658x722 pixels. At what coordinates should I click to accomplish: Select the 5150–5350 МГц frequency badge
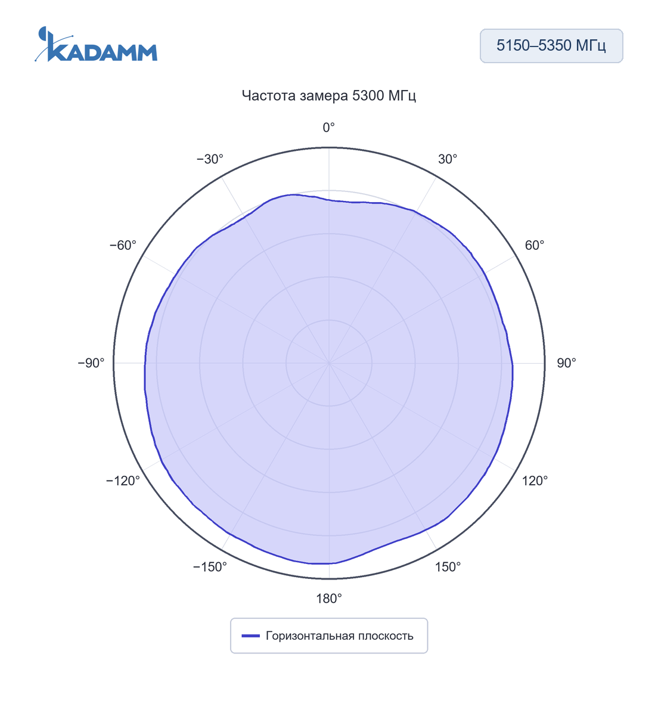[551, 46]
